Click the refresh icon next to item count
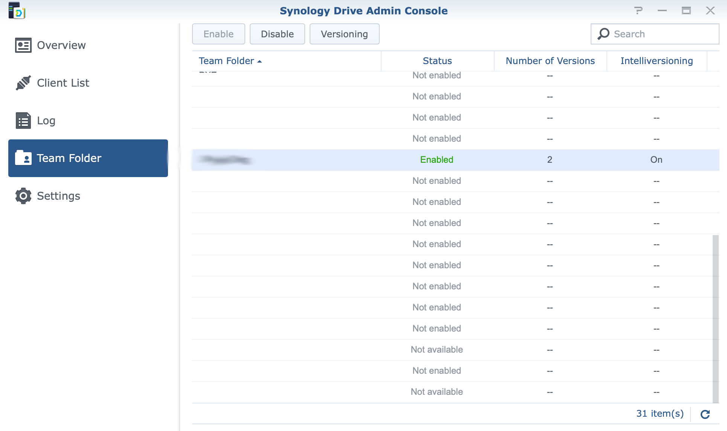The height and width of the screenshot is (431, 727). tap(705, 414)
